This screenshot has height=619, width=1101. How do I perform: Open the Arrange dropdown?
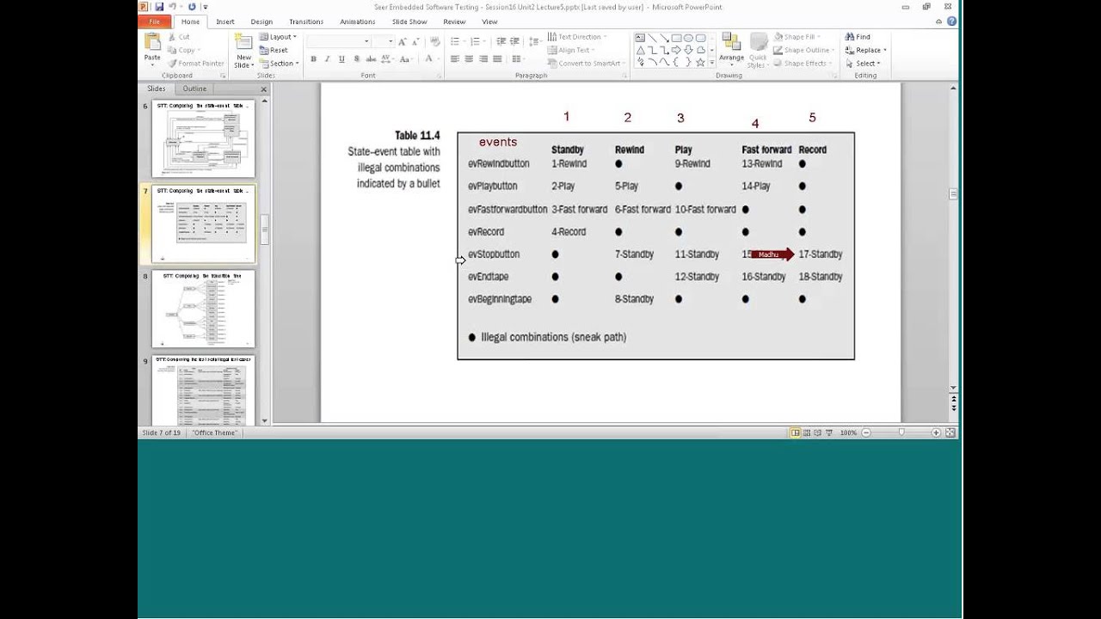pyautogui.click(x=732, y=50)
